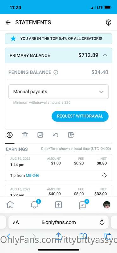The height and width of the screenshot is (253, 117).
Task: Reload the page with Safari refresh icon
Action: pyautogui.click(x=102, y=222)
